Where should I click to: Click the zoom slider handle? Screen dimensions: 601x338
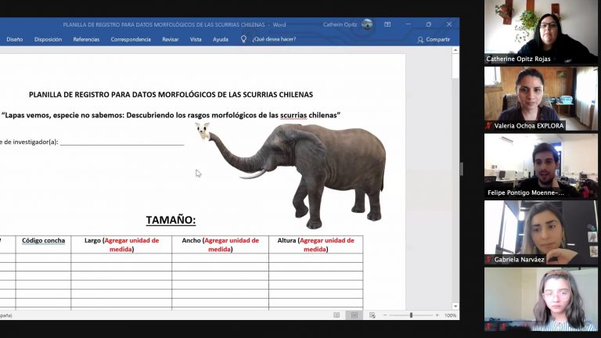(x=411, y=315)
